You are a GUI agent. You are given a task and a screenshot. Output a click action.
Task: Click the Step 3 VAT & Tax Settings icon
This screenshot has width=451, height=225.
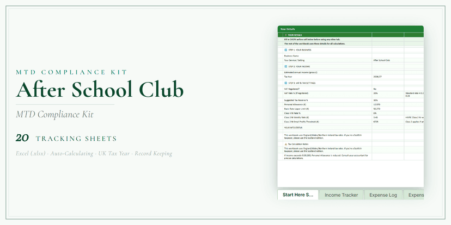(x=285, y=83)
